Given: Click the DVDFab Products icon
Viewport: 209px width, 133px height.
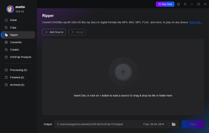Looking at the screenshot, I should (x=6, y=57).
